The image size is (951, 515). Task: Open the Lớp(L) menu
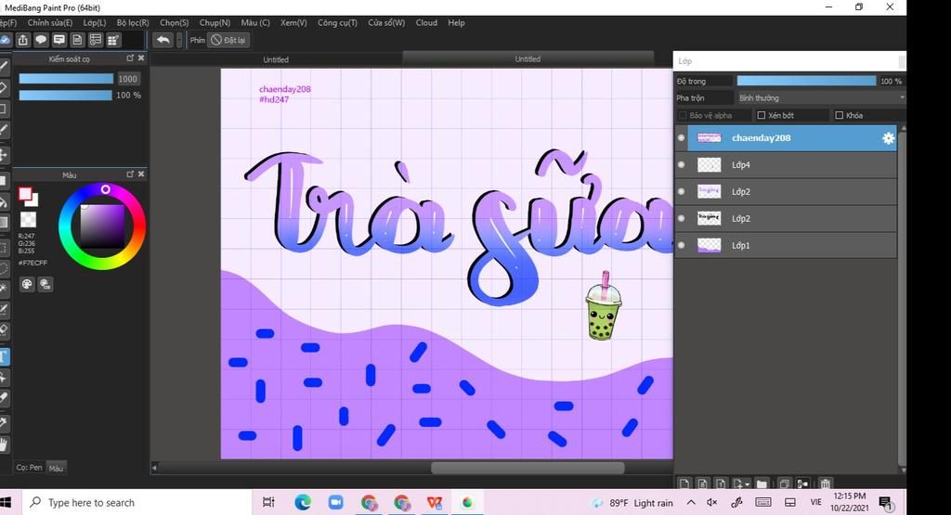tap(95, 22)
